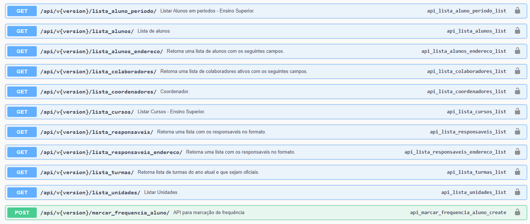Click lock icon for lista_coordenadores row
530x224 pixels.
[517, 91]
